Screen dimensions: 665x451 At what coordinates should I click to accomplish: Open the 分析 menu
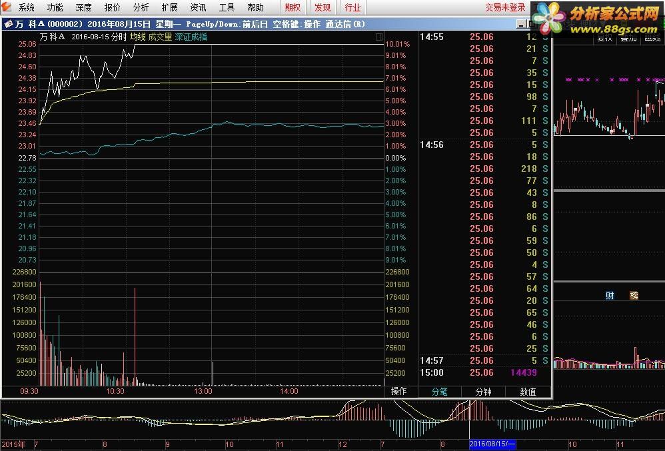coord(141,7)
